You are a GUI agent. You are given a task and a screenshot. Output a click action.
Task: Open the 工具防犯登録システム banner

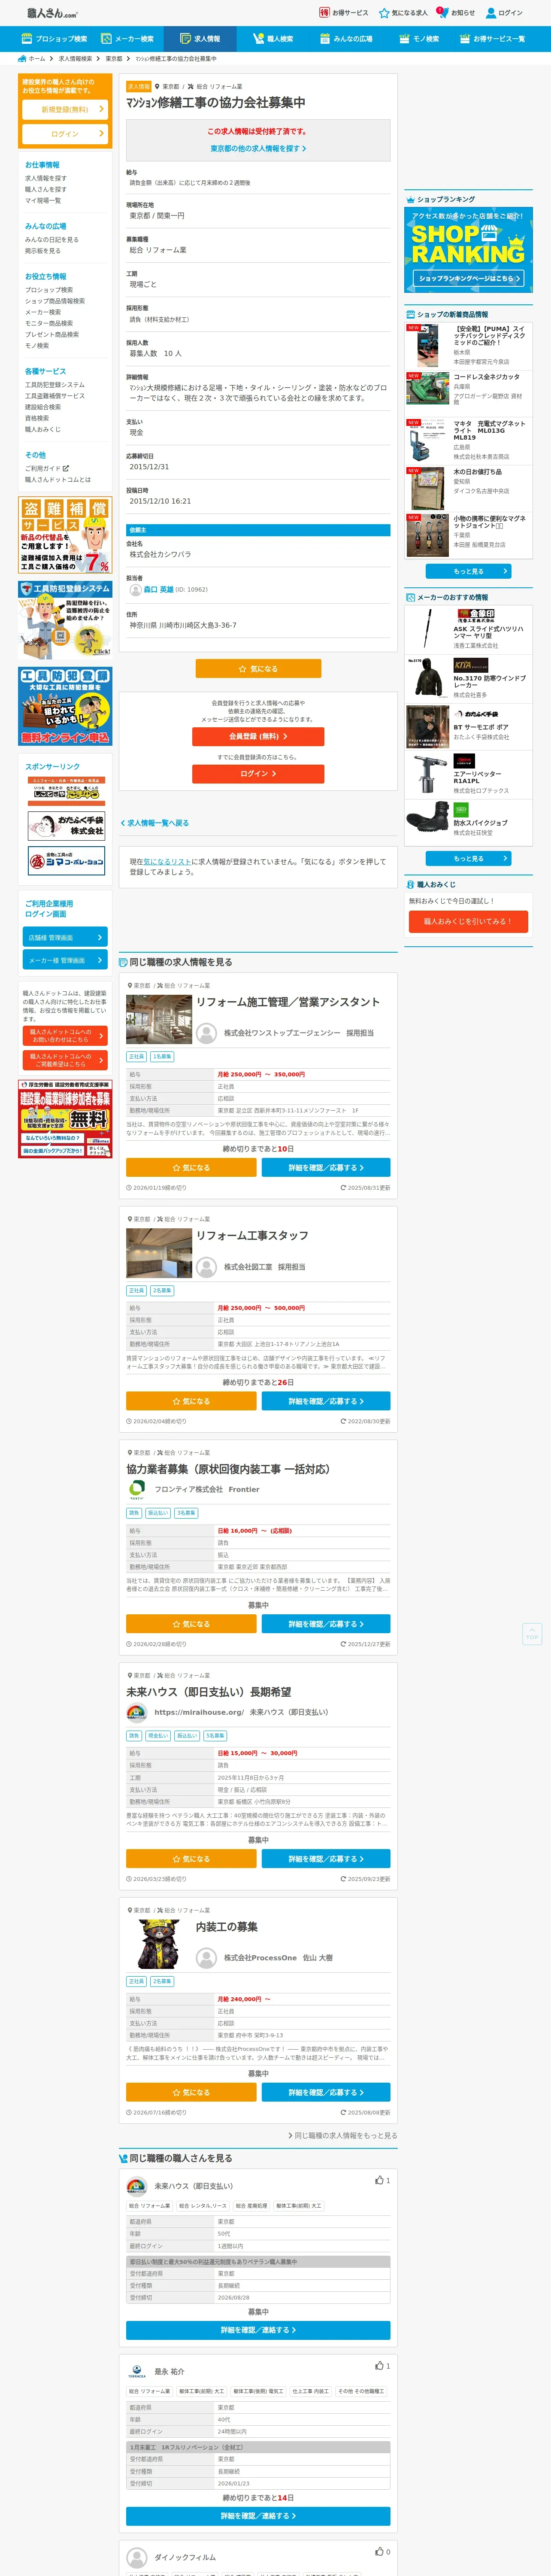pyautogui.click(x=65, y=620)
